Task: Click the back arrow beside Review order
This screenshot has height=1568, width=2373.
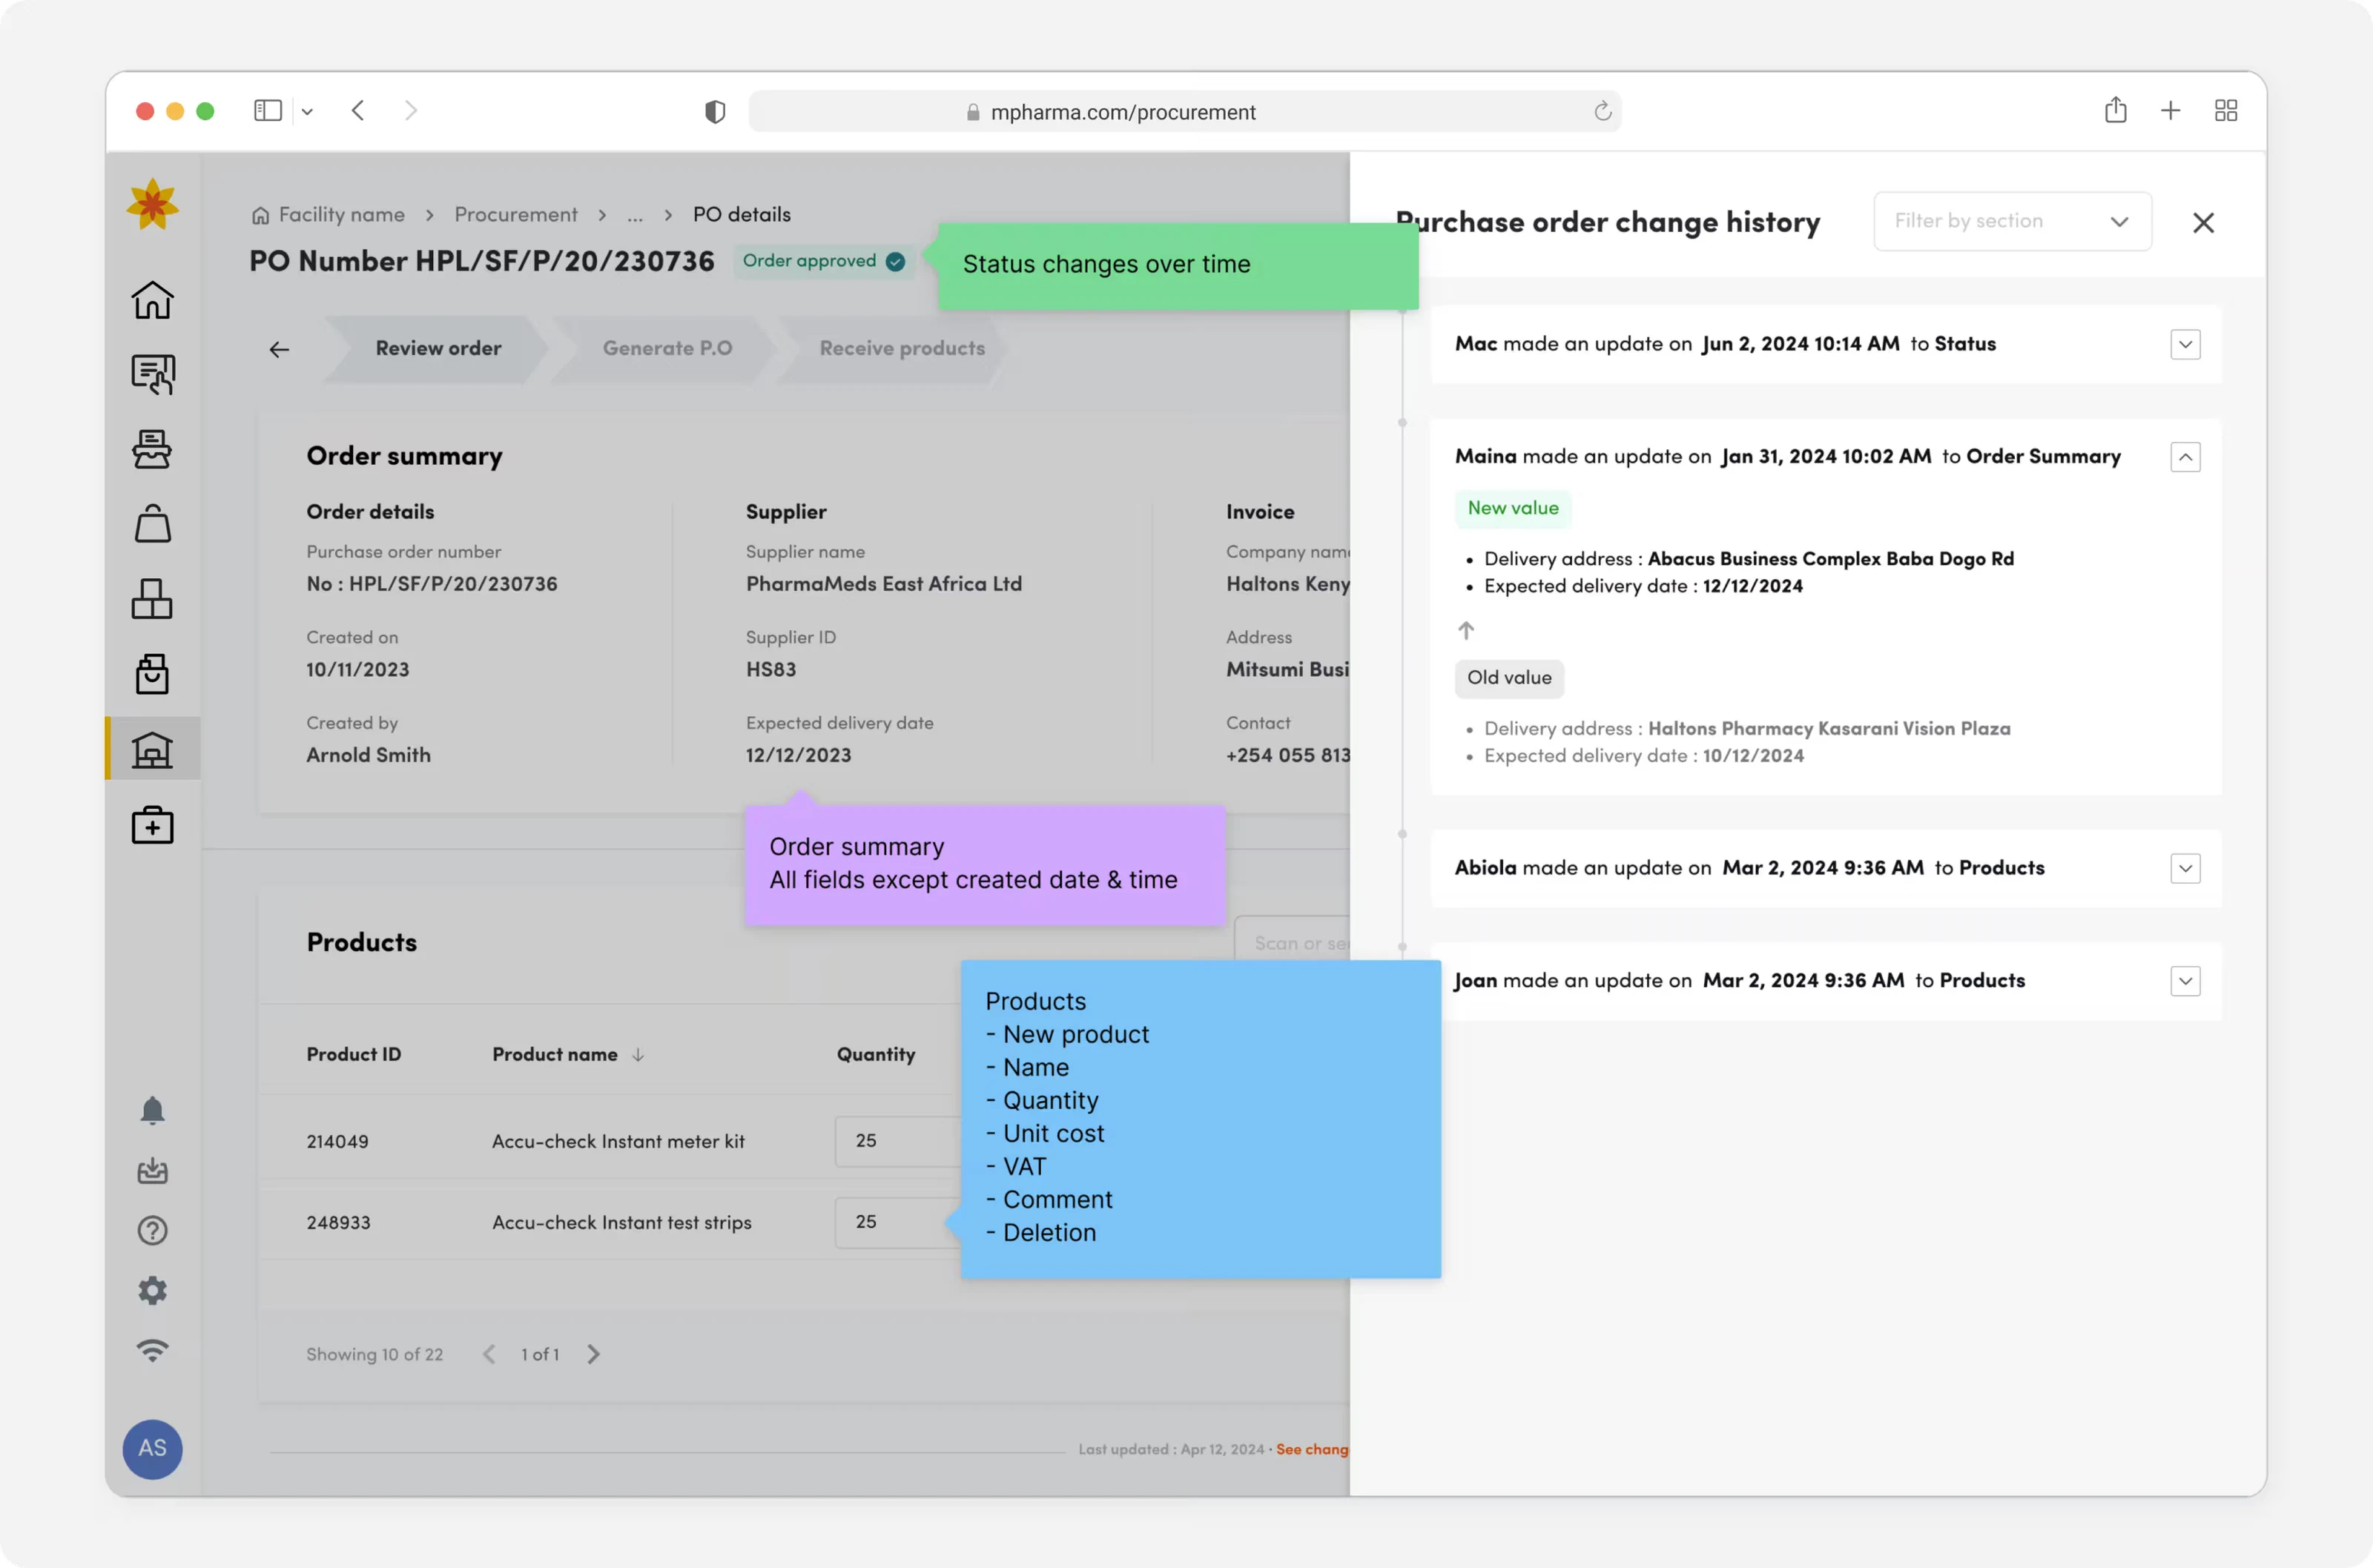Action: pyautogui.click(x=279, y=349)
